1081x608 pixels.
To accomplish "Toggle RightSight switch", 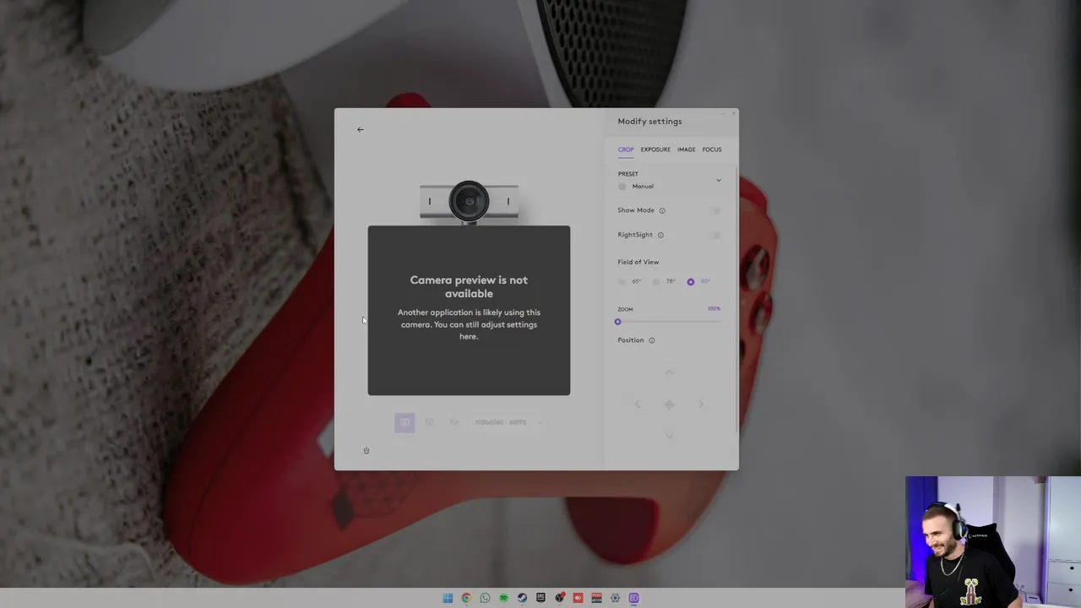I will pos(714,235).
